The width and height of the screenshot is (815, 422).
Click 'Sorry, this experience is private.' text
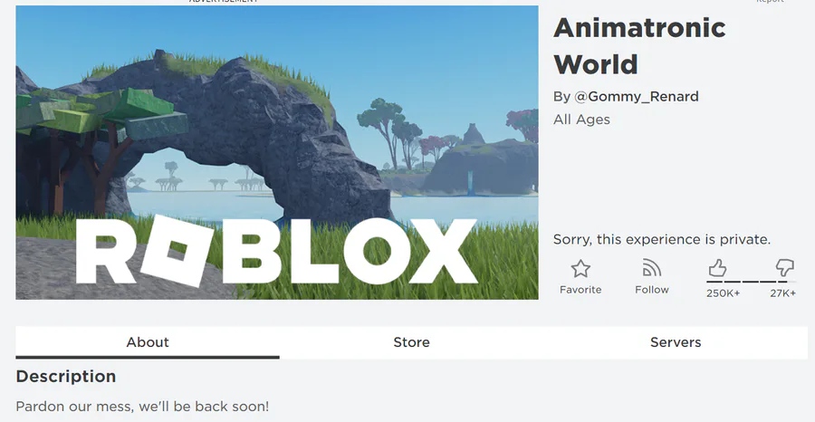click(662, 240)
